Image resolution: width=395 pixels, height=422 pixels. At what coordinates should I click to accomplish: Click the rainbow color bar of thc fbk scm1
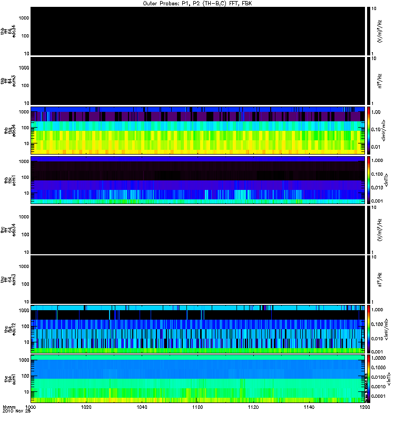(x=369, y=379)
